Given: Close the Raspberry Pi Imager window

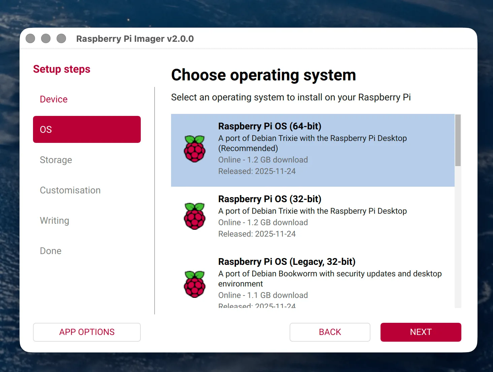Looking at the screenshot, I should (30, 38).
